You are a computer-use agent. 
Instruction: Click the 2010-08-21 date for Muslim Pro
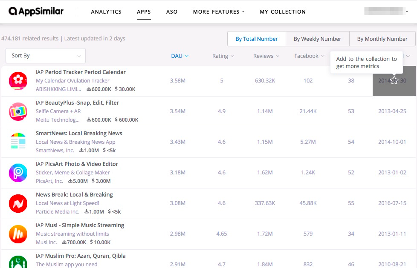(392, 265)
